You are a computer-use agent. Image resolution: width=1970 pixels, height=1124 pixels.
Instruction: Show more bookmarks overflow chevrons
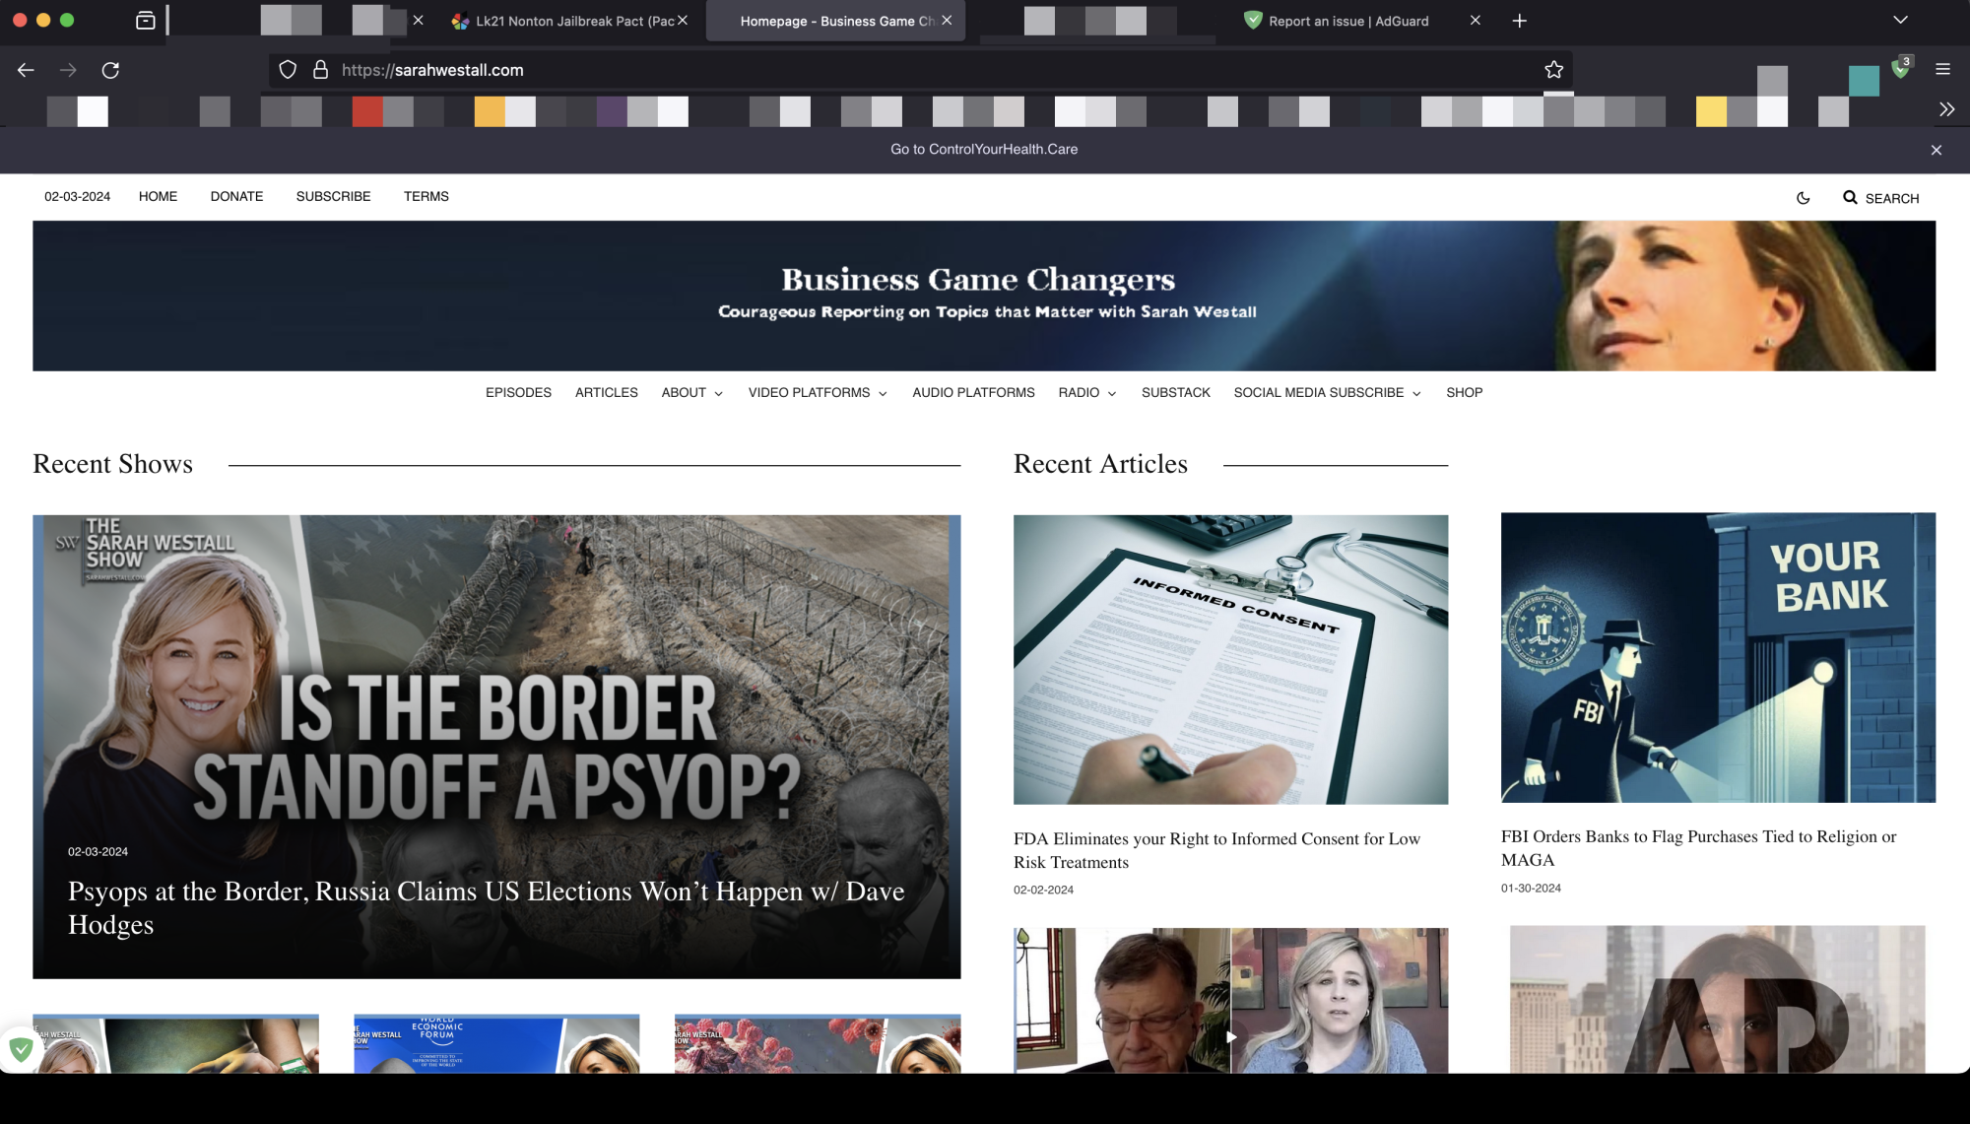click(1946, 109)
